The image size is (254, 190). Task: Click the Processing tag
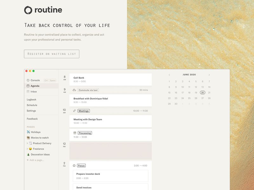click(x=85, y=133)
